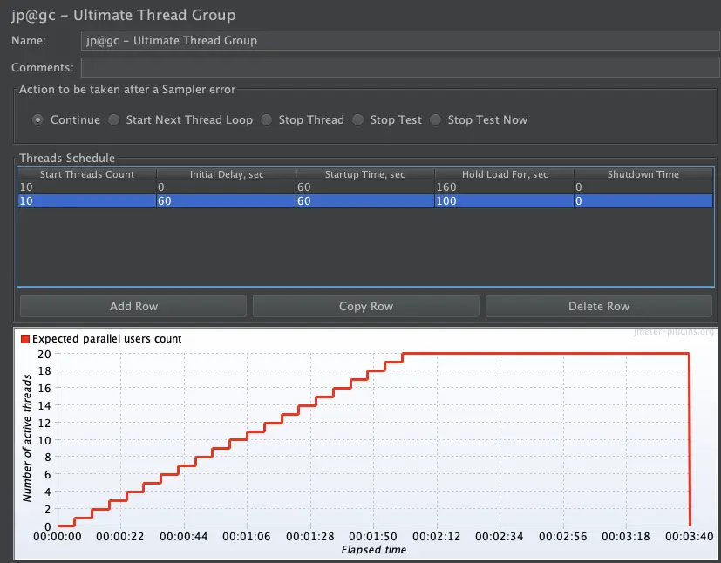Select the Stop Test radio button
This screenshot has width=721, height=563.
point(357,120)
